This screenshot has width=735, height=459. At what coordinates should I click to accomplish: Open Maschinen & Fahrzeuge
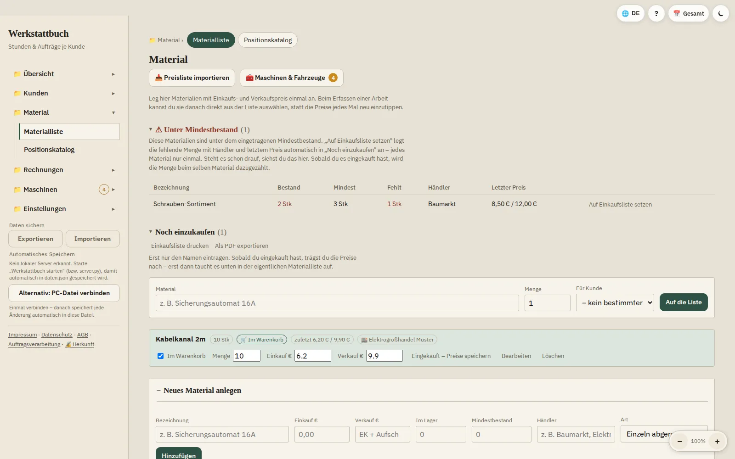292,78
